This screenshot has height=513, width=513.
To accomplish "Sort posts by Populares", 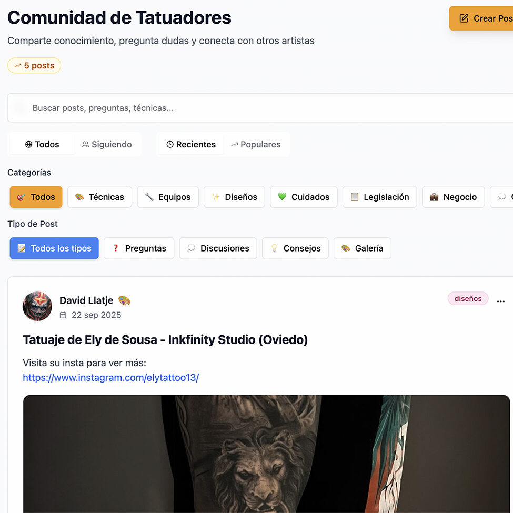I will 256,144.
